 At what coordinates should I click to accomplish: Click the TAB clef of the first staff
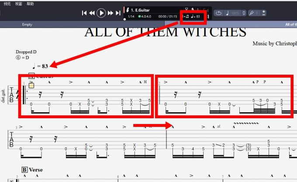pos(11,95)
